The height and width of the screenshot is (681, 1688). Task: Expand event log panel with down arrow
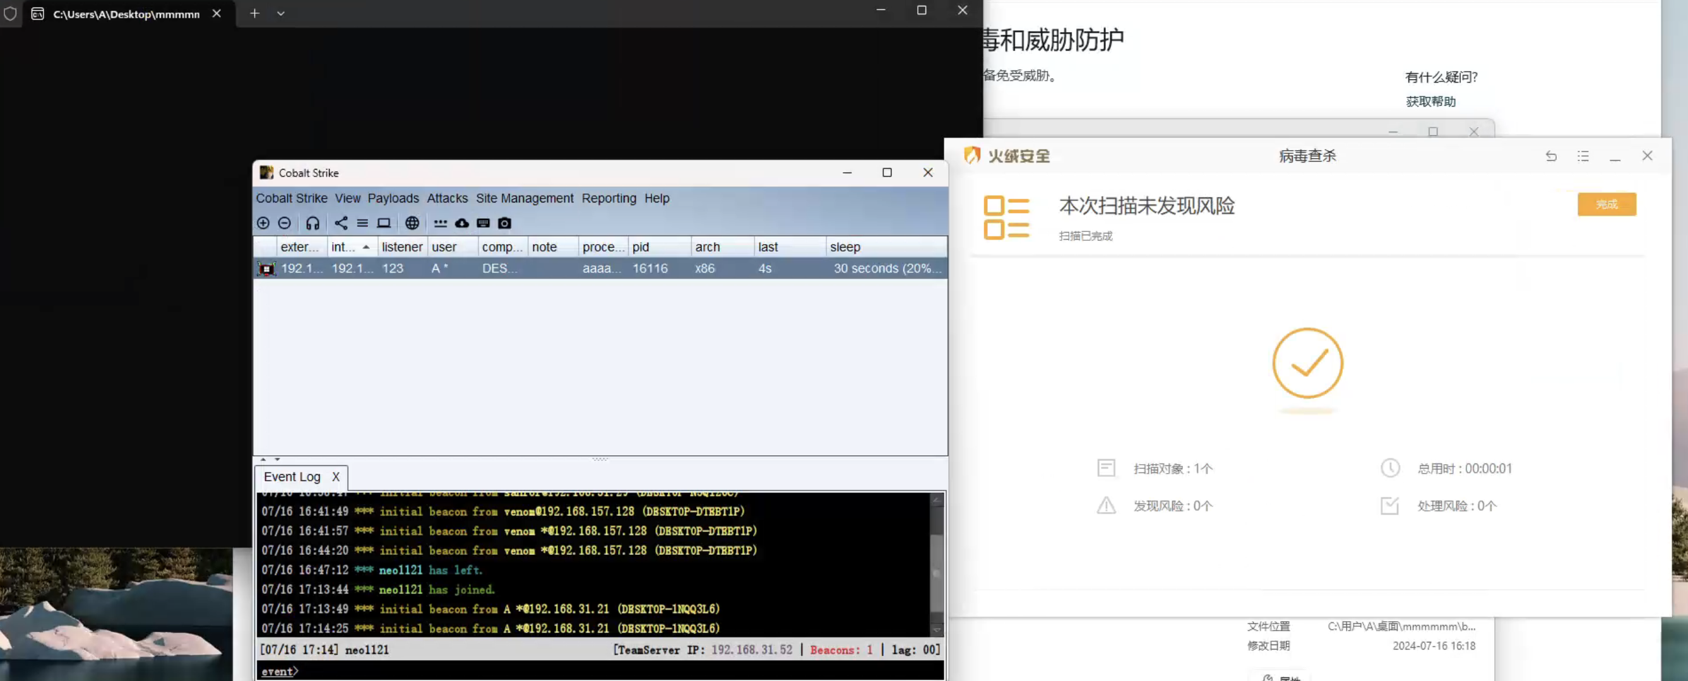click(277, 460)
